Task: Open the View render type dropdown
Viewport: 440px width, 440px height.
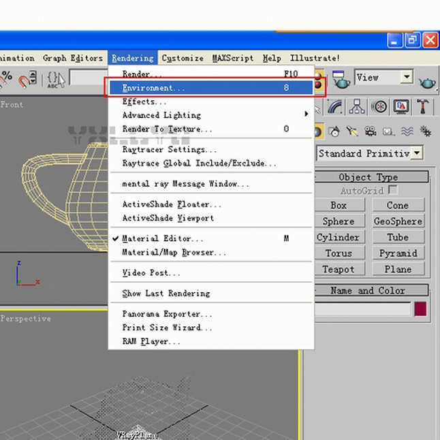Action: coord(407,76)
